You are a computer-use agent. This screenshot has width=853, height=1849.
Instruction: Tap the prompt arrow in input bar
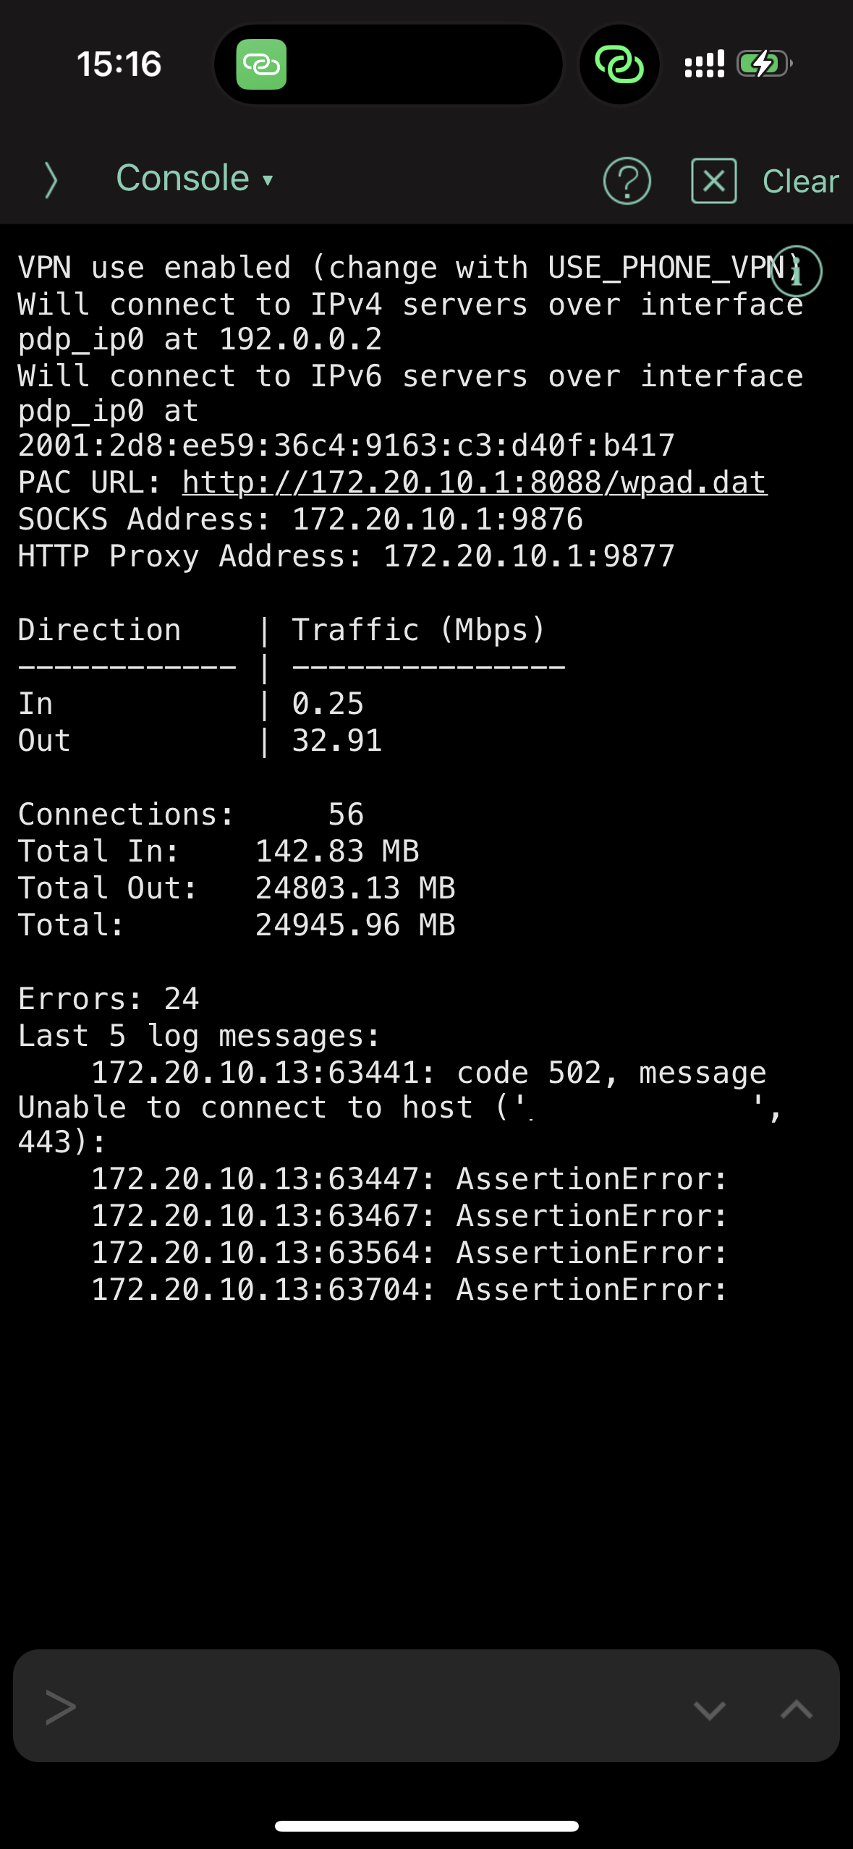(60, 1707)
